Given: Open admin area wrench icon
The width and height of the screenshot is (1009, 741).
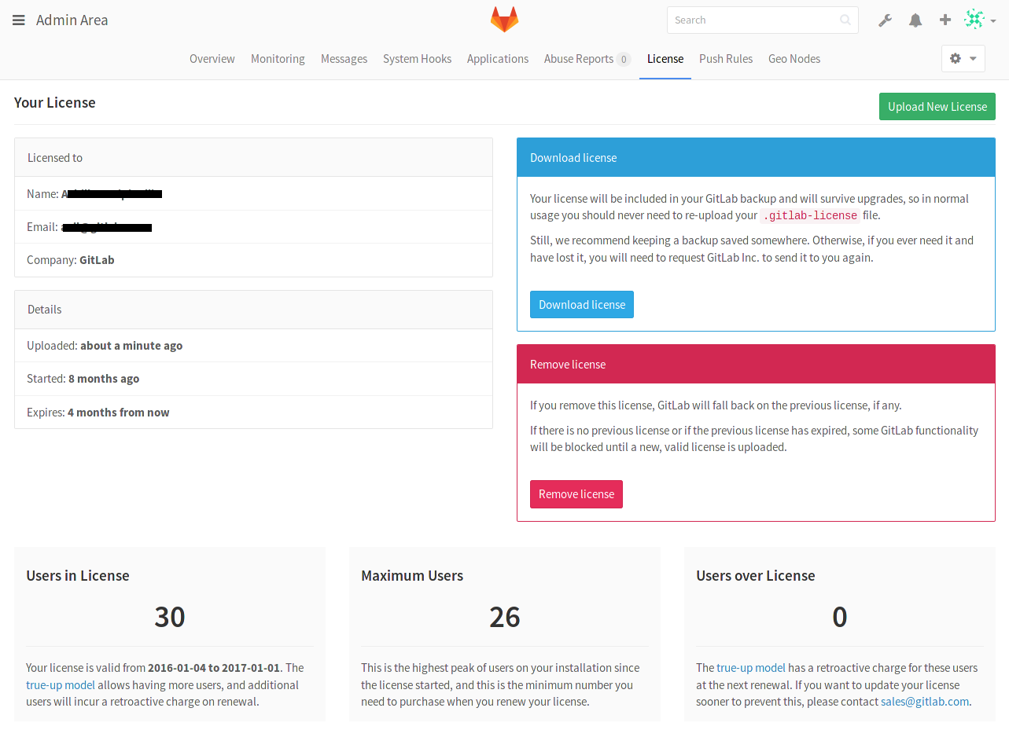Looking at the screenshot, I should [x=885, y=20].
